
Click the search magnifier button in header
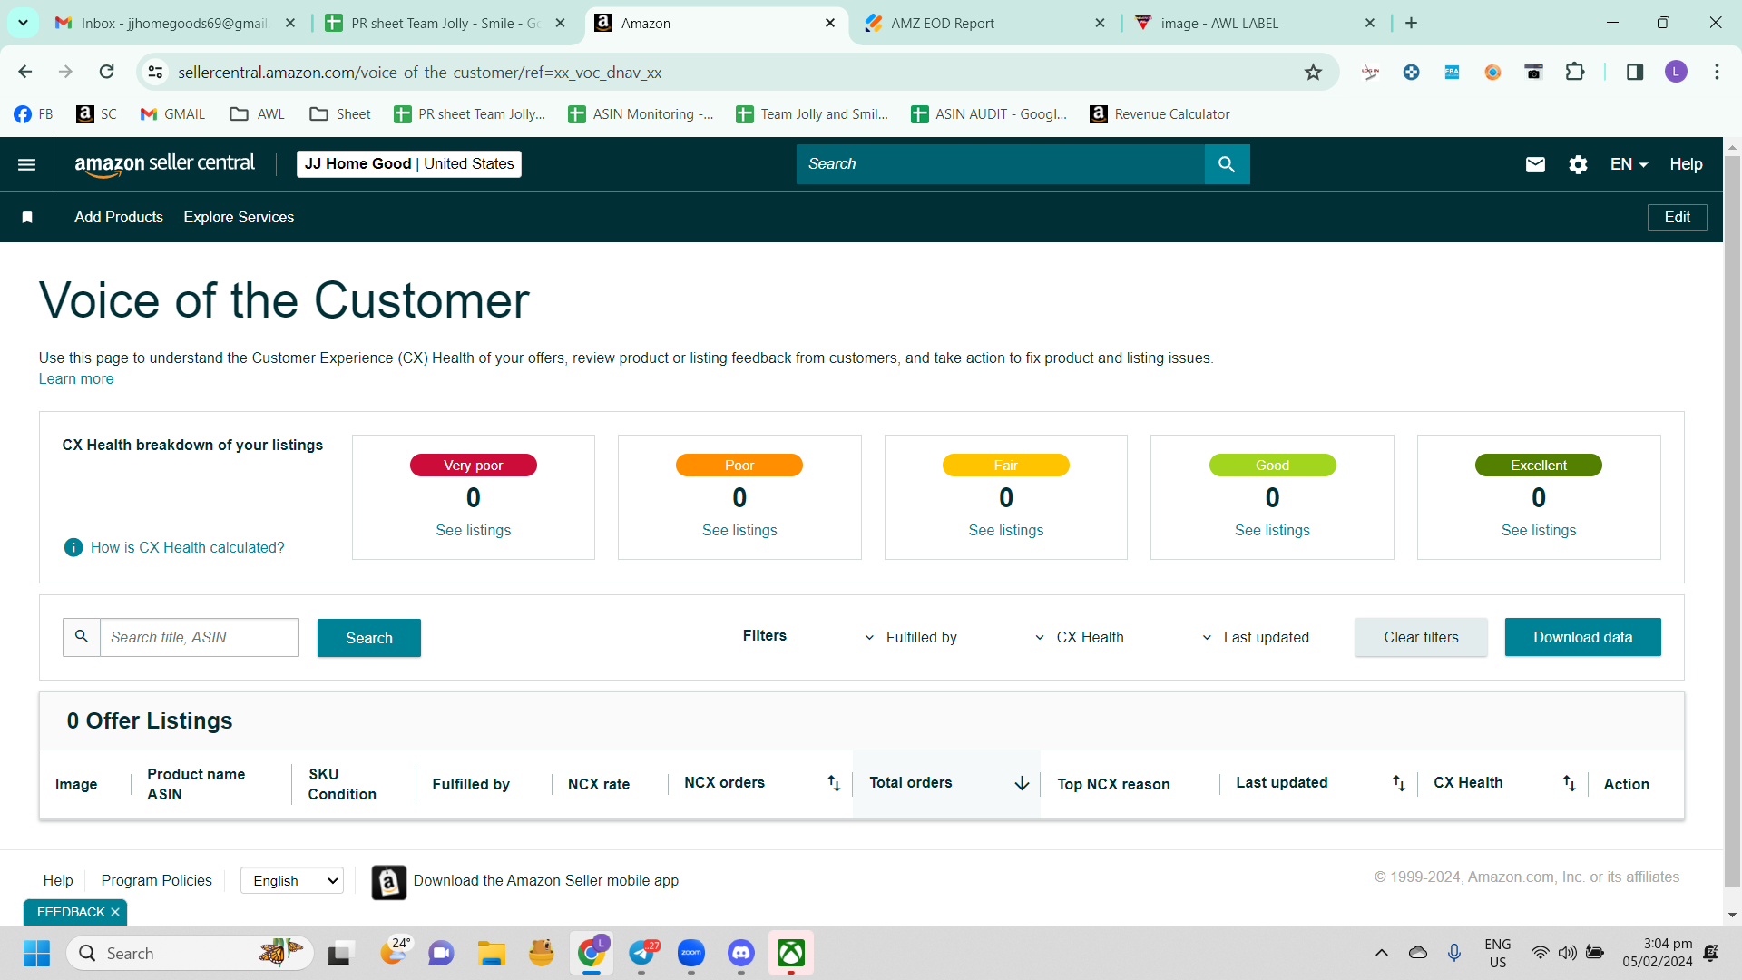[1227, 164]
